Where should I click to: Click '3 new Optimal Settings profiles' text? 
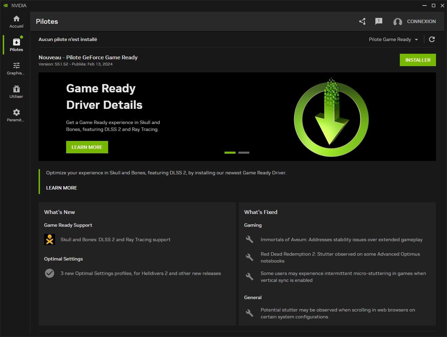[x=141, y=273]
